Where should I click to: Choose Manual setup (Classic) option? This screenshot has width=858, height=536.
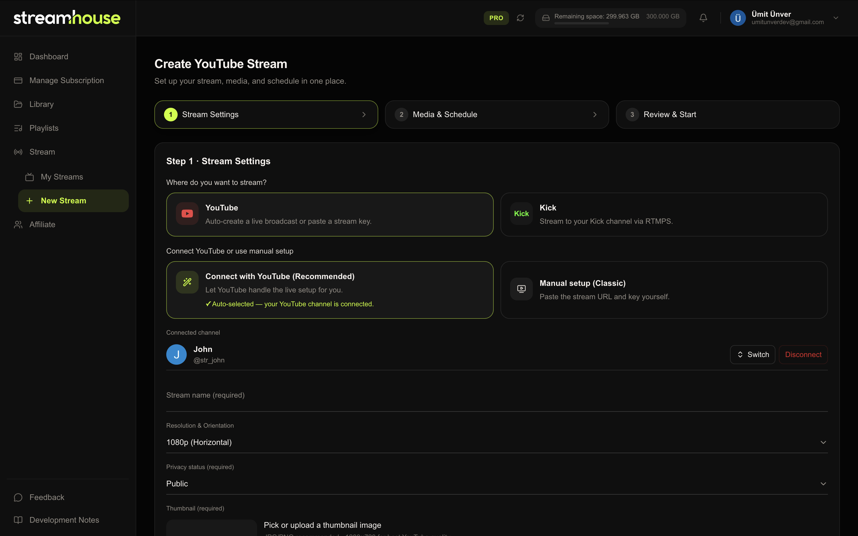664,290
